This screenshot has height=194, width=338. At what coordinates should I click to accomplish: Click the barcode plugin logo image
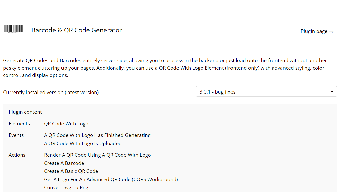click(14, 29)
